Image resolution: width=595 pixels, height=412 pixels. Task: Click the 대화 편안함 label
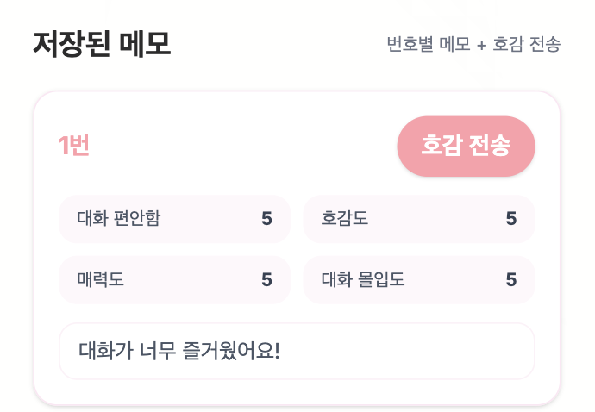click(x=118, y=219)
